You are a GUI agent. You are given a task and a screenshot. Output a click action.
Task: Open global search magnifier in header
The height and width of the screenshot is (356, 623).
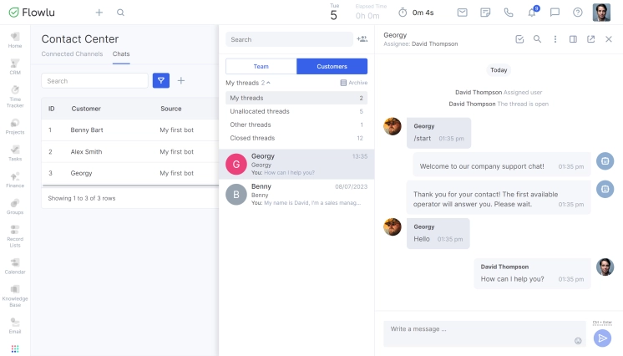pos(120,13)
